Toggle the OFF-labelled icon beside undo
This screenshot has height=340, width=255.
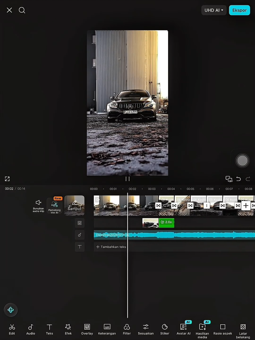[229, 179]
